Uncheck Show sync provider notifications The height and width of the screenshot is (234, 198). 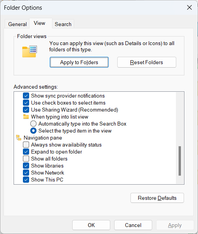click(x=26, y=96)
